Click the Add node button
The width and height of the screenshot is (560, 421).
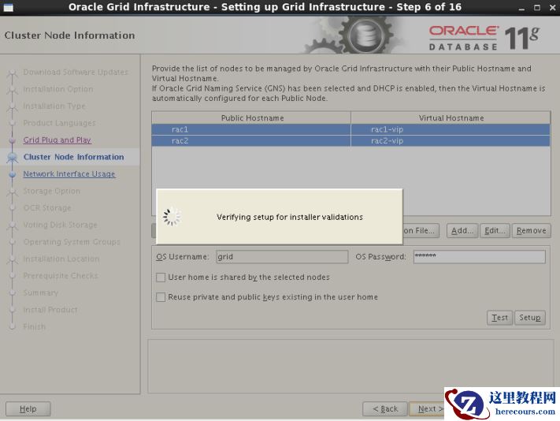coord(462,230)
